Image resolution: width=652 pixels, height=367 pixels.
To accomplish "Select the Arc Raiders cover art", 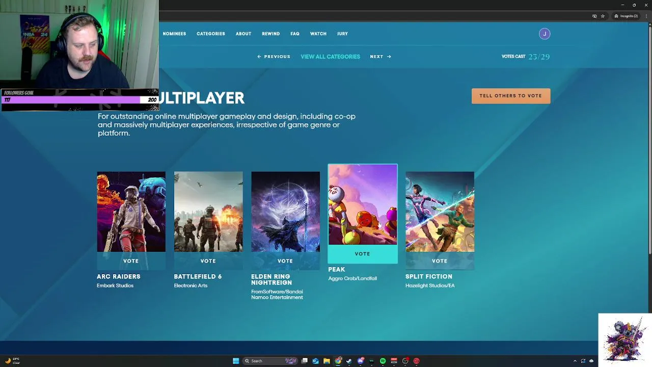I will pyautogui.click(x=131, y=212).
